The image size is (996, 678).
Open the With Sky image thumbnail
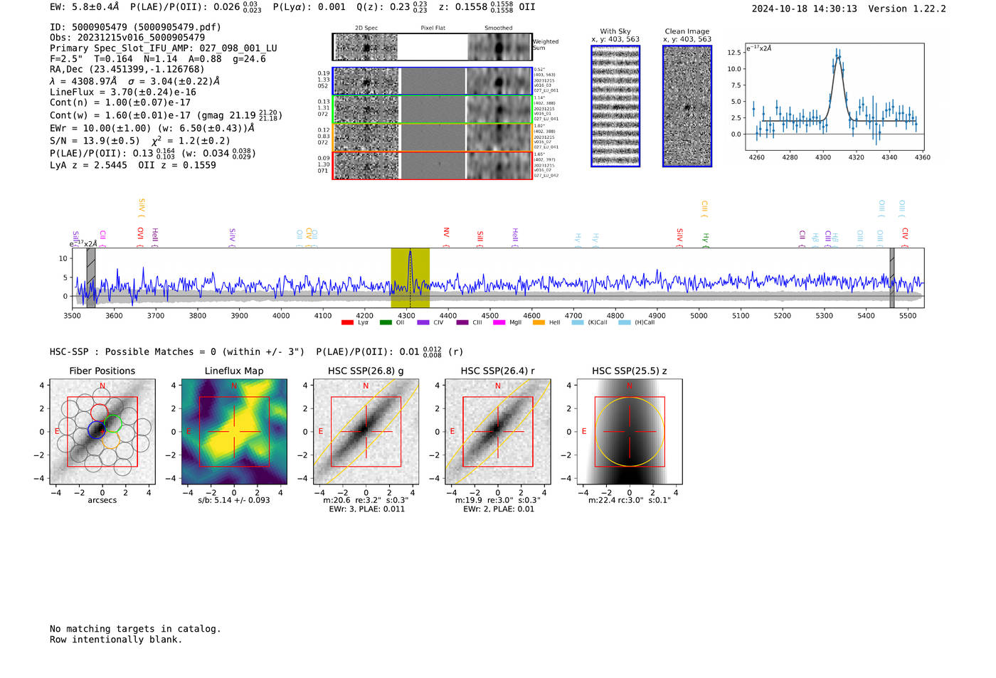point(615,106)
